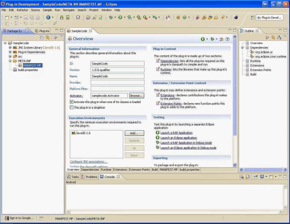This screenshot has width=290, height=224.
Task: Click the Link with Editor icon in Package Explorer
Action: tap(48, 38)
